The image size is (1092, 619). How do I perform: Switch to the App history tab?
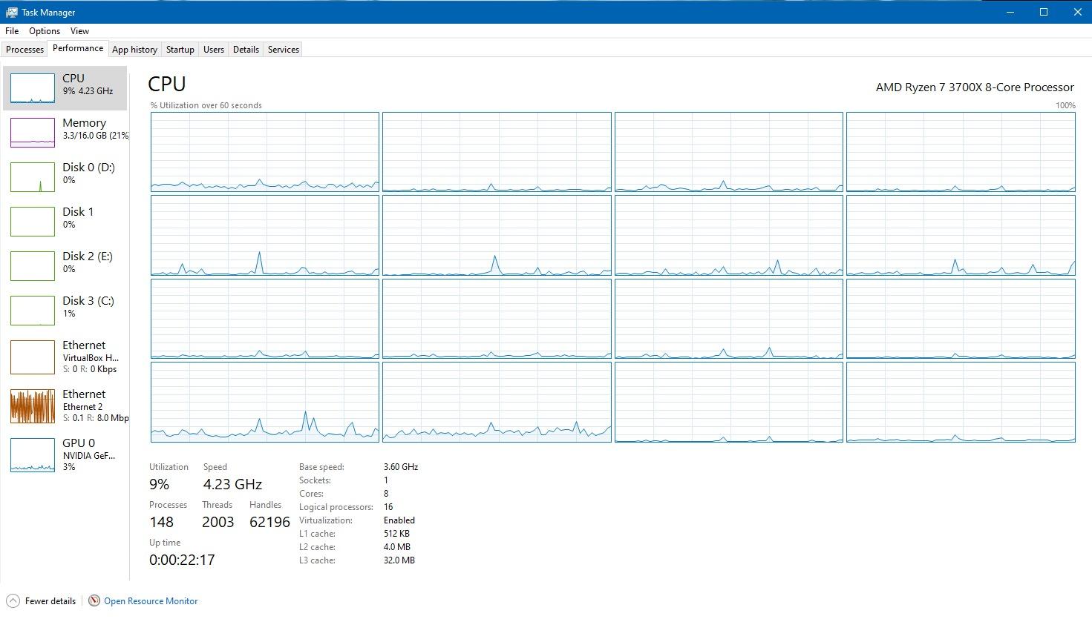coord(134,50)
